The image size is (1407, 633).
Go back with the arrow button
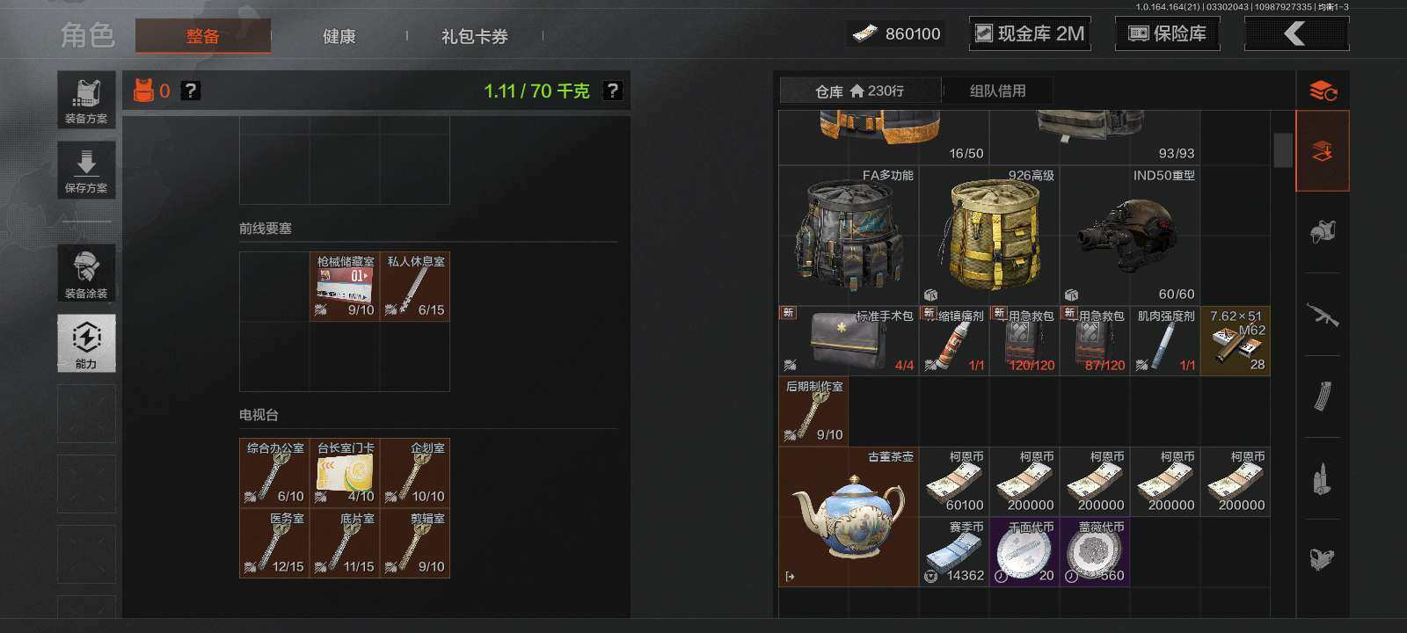pos(1296,33)
